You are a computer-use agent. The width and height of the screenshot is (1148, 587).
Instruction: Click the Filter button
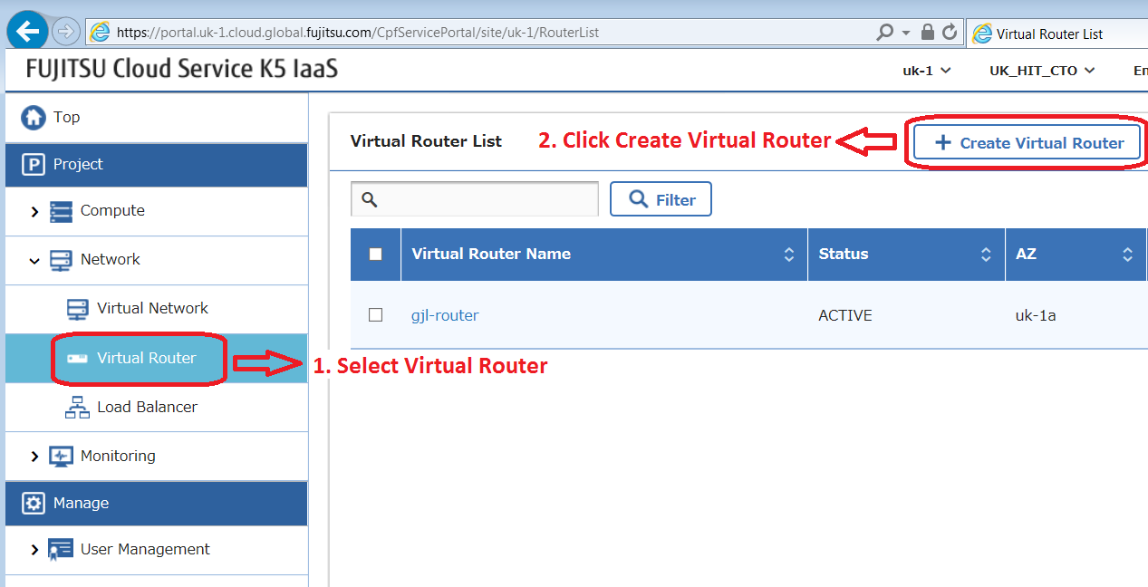point(661,199)
